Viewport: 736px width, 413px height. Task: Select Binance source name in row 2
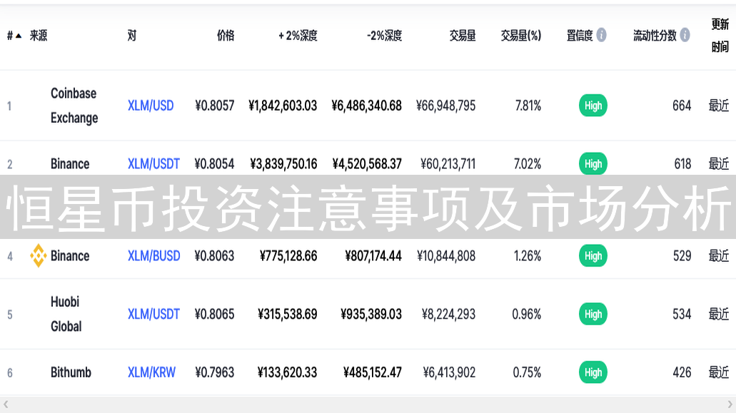point(70,164)
